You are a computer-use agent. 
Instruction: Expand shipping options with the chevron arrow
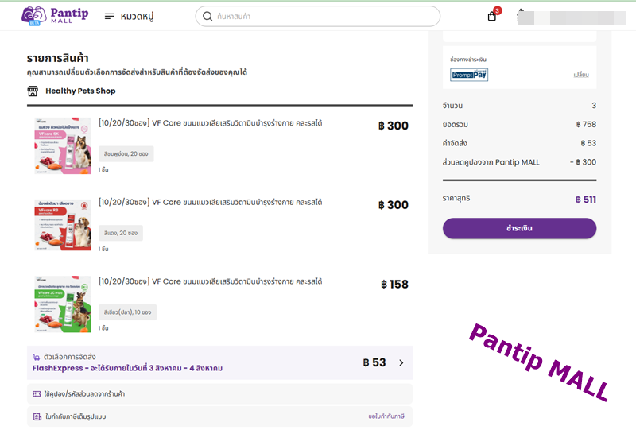coord(401,362)
